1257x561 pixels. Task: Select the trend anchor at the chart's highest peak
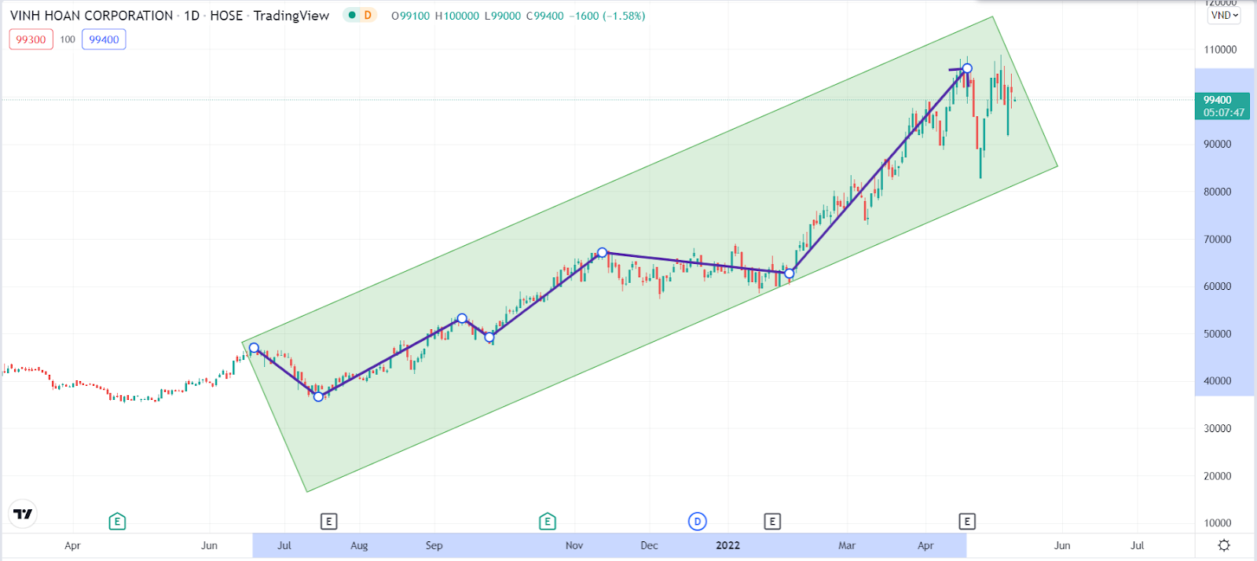tap(967, 68)
